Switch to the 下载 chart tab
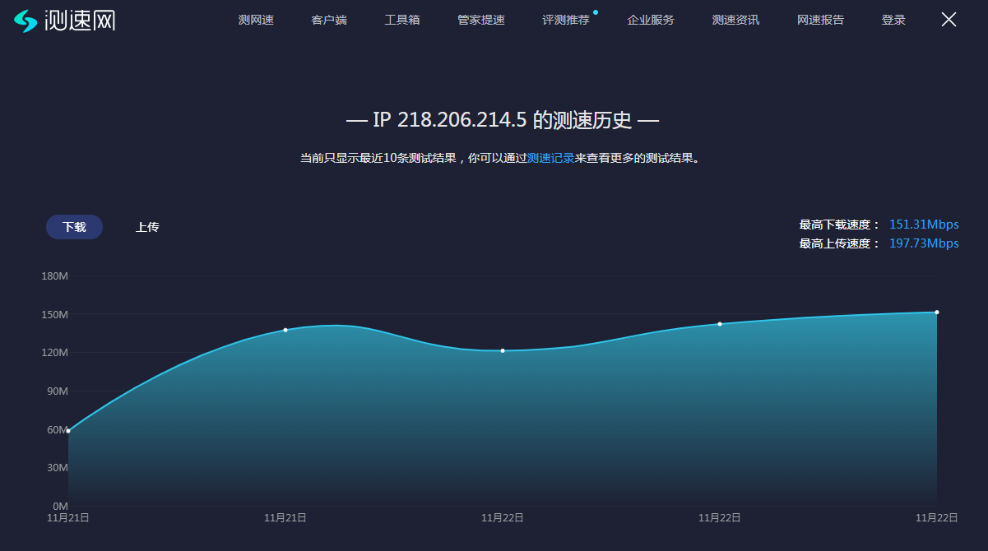This screenshot has height=551, width=988. (x=74, y=227)
